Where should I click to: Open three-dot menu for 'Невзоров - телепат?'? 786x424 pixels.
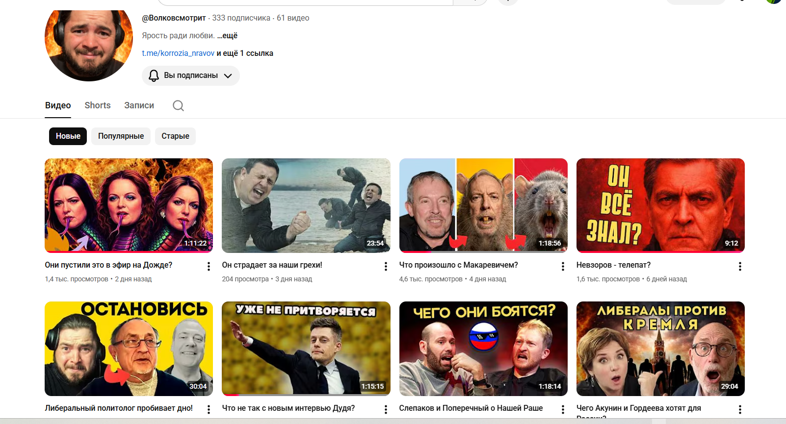740,266
